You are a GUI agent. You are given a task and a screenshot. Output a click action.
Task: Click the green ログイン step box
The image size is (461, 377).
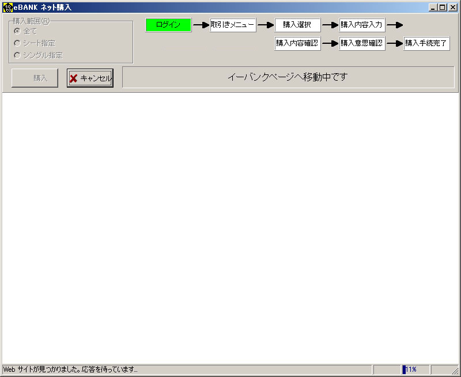[x=168, y=25]
